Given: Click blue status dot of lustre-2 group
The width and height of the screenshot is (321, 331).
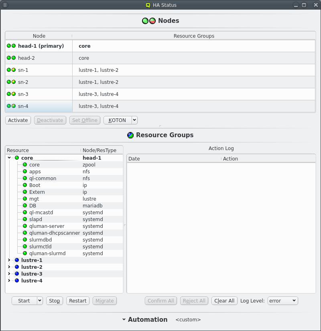Looking at the screenshot, I should [x=17, y=267].
